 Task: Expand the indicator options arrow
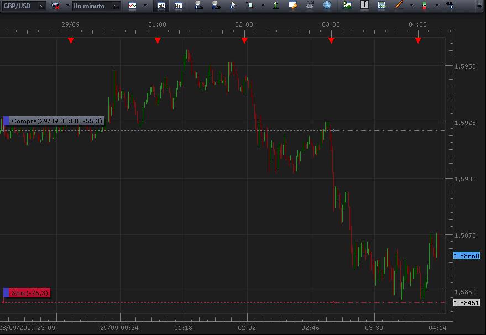coord(437,6)
